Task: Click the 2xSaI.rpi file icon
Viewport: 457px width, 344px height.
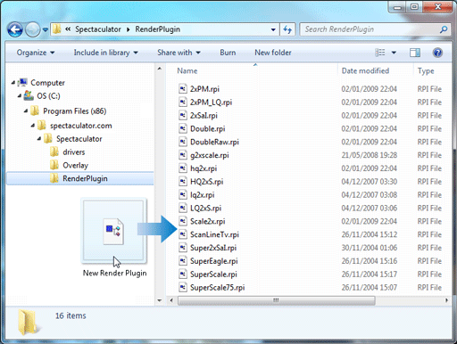Action: pos(183,115)
